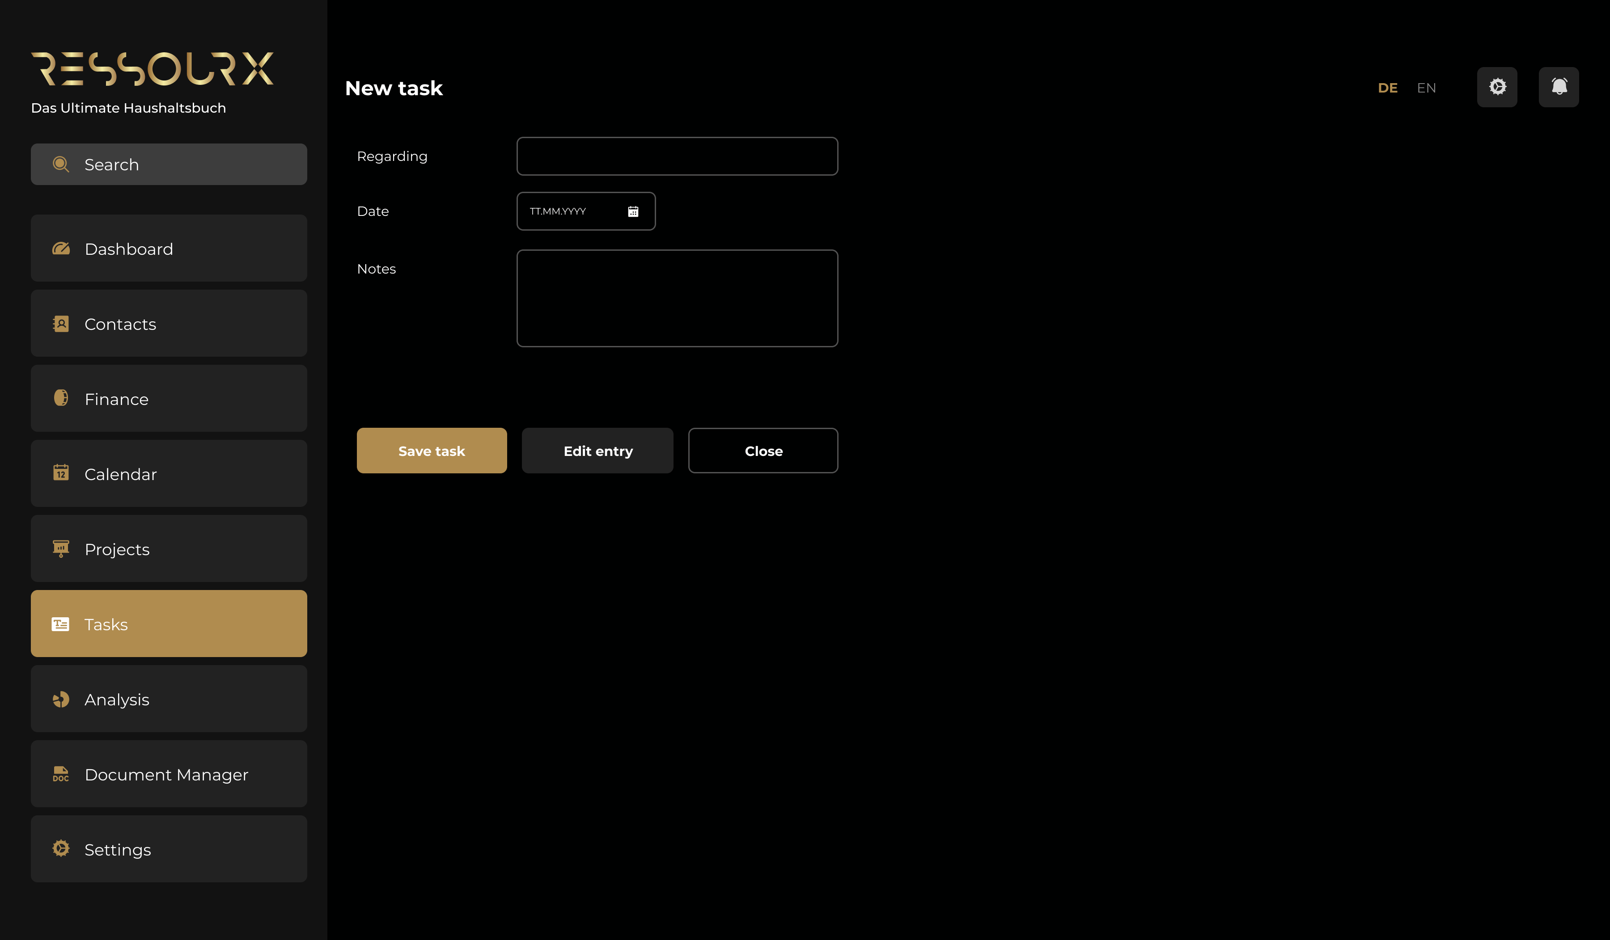Click the "Das Ultimate Haushaltsbuch" tagline
This screenshot has height=940, width=1610.
click(128, 108)
